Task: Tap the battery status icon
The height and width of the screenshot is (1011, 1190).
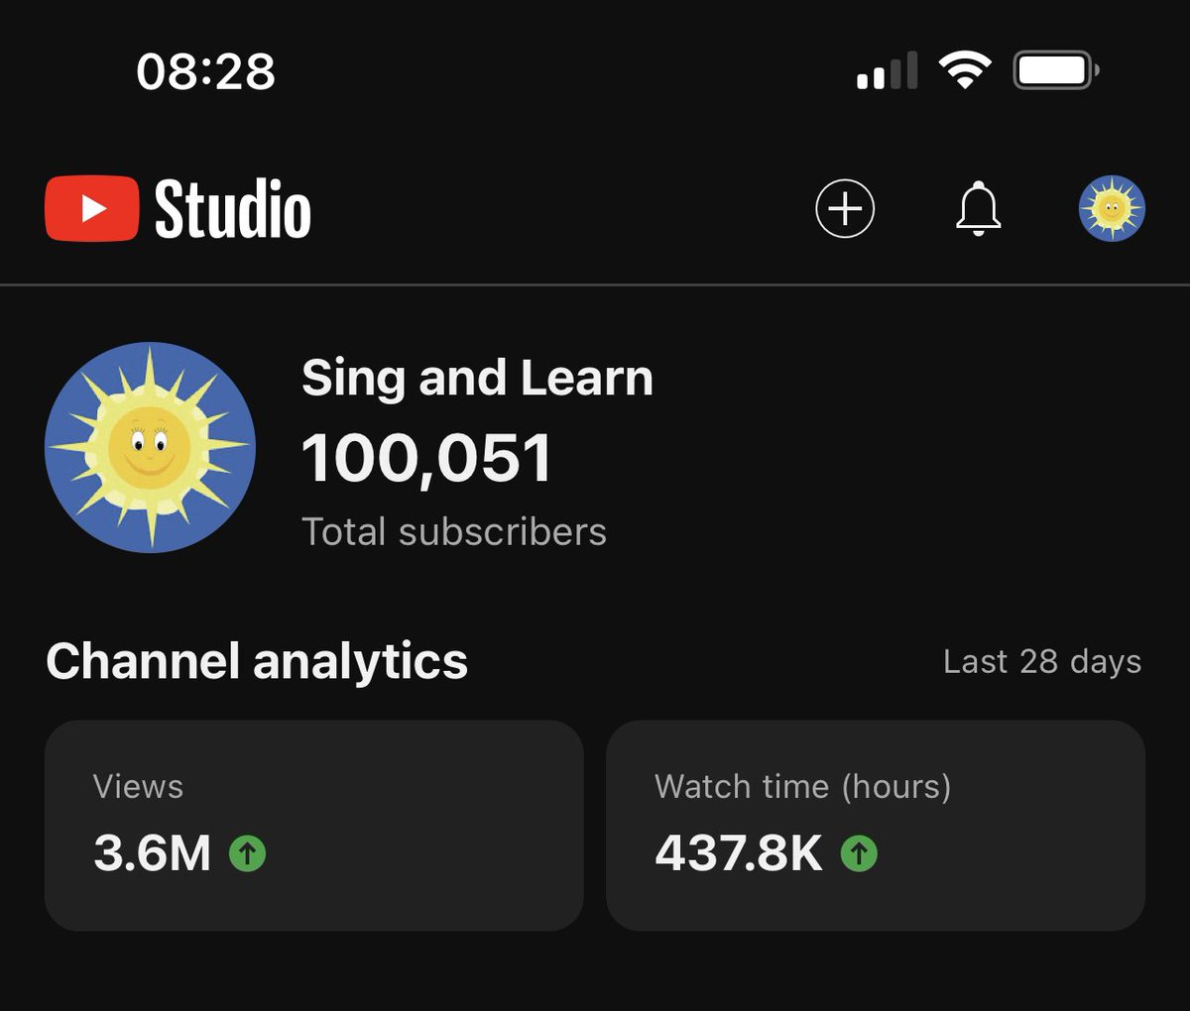Action: tap(1056, 70)
